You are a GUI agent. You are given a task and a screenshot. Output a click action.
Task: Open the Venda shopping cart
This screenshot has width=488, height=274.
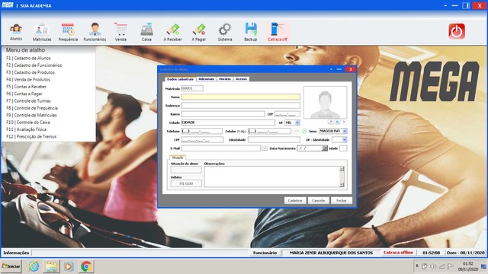coord(120,32)
